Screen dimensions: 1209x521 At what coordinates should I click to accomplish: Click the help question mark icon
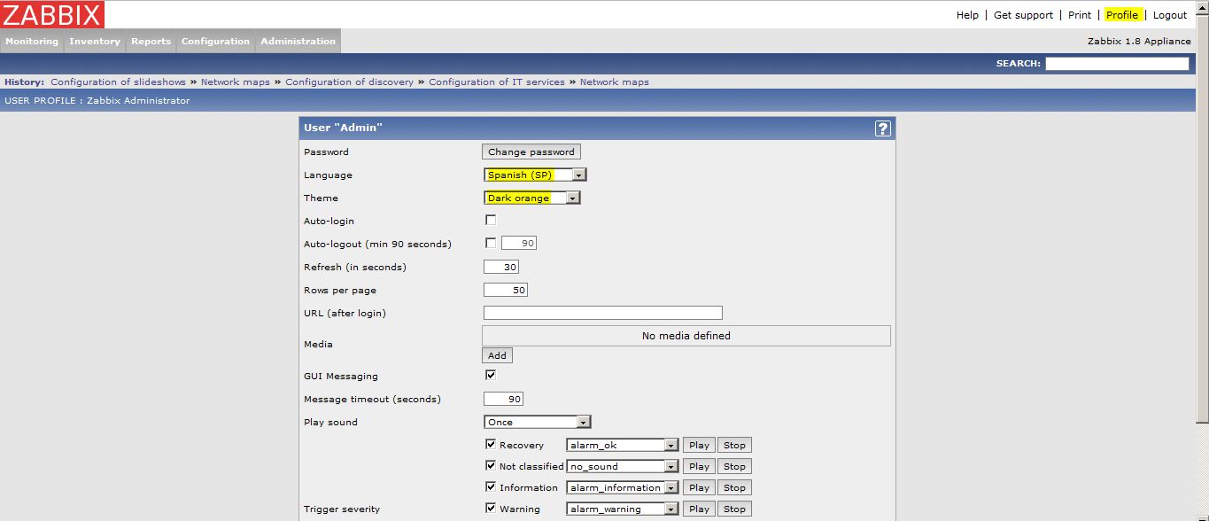[882, 128]
